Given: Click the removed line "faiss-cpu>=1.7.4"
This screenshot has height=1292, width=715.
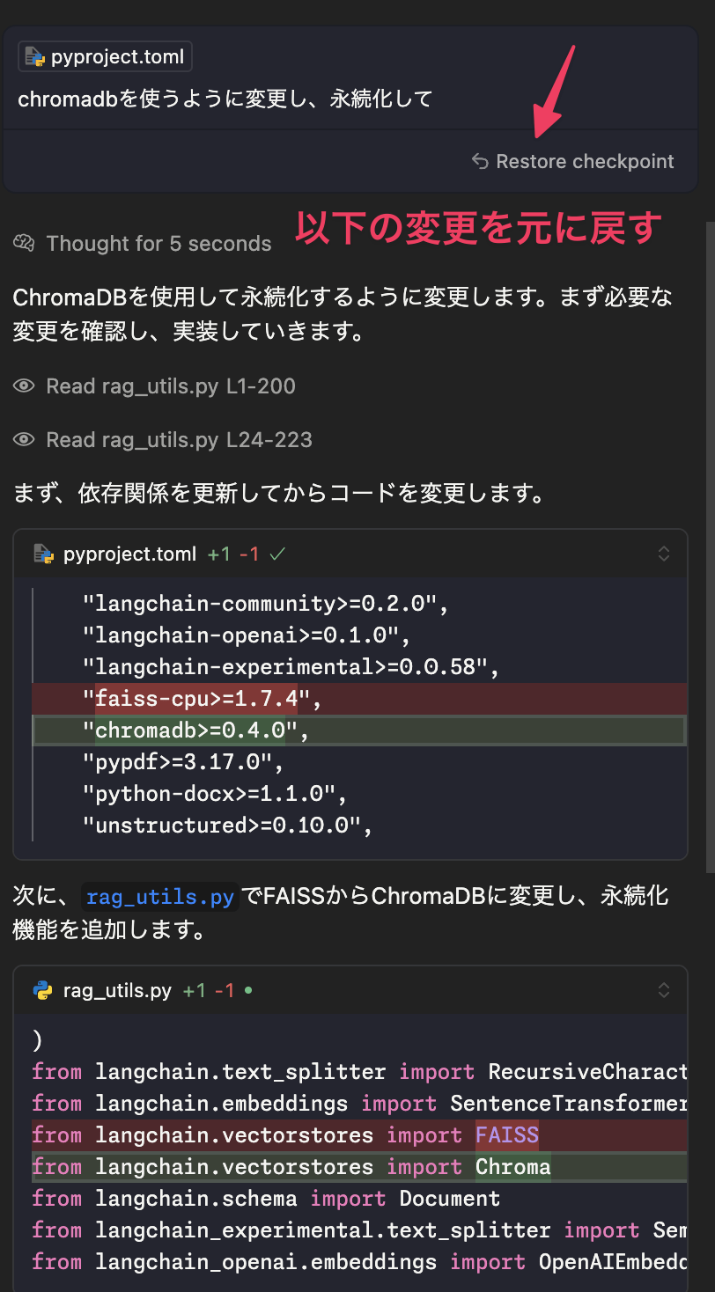Looking at the screenshot, I should click(359, 700).
